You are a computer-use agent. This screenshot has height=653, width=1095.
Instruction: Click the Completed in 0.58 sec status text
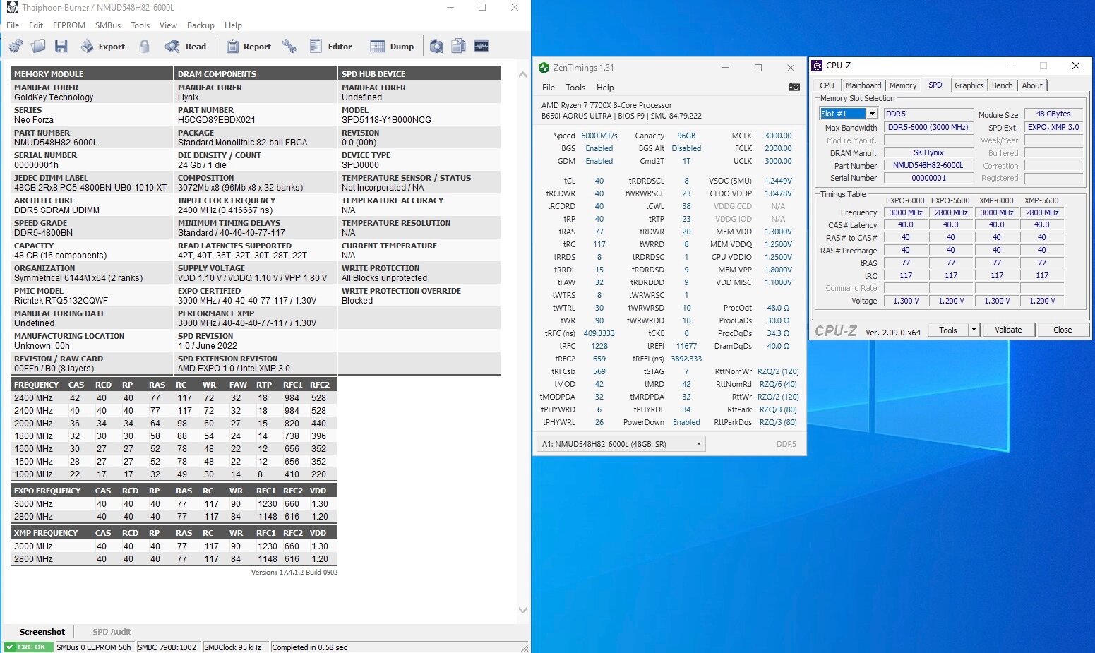(x=310, y=647)
